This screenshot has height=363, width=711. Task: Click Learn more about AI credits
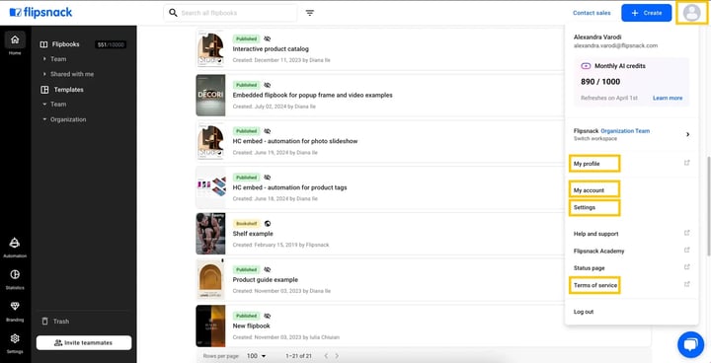point(668,98)
